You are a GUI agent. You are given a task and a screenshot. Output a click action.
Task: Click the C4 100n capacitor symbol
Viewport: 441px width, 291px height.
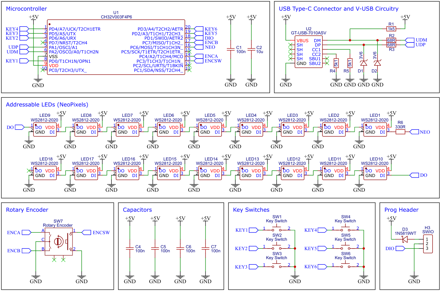[x=130, y=249]
